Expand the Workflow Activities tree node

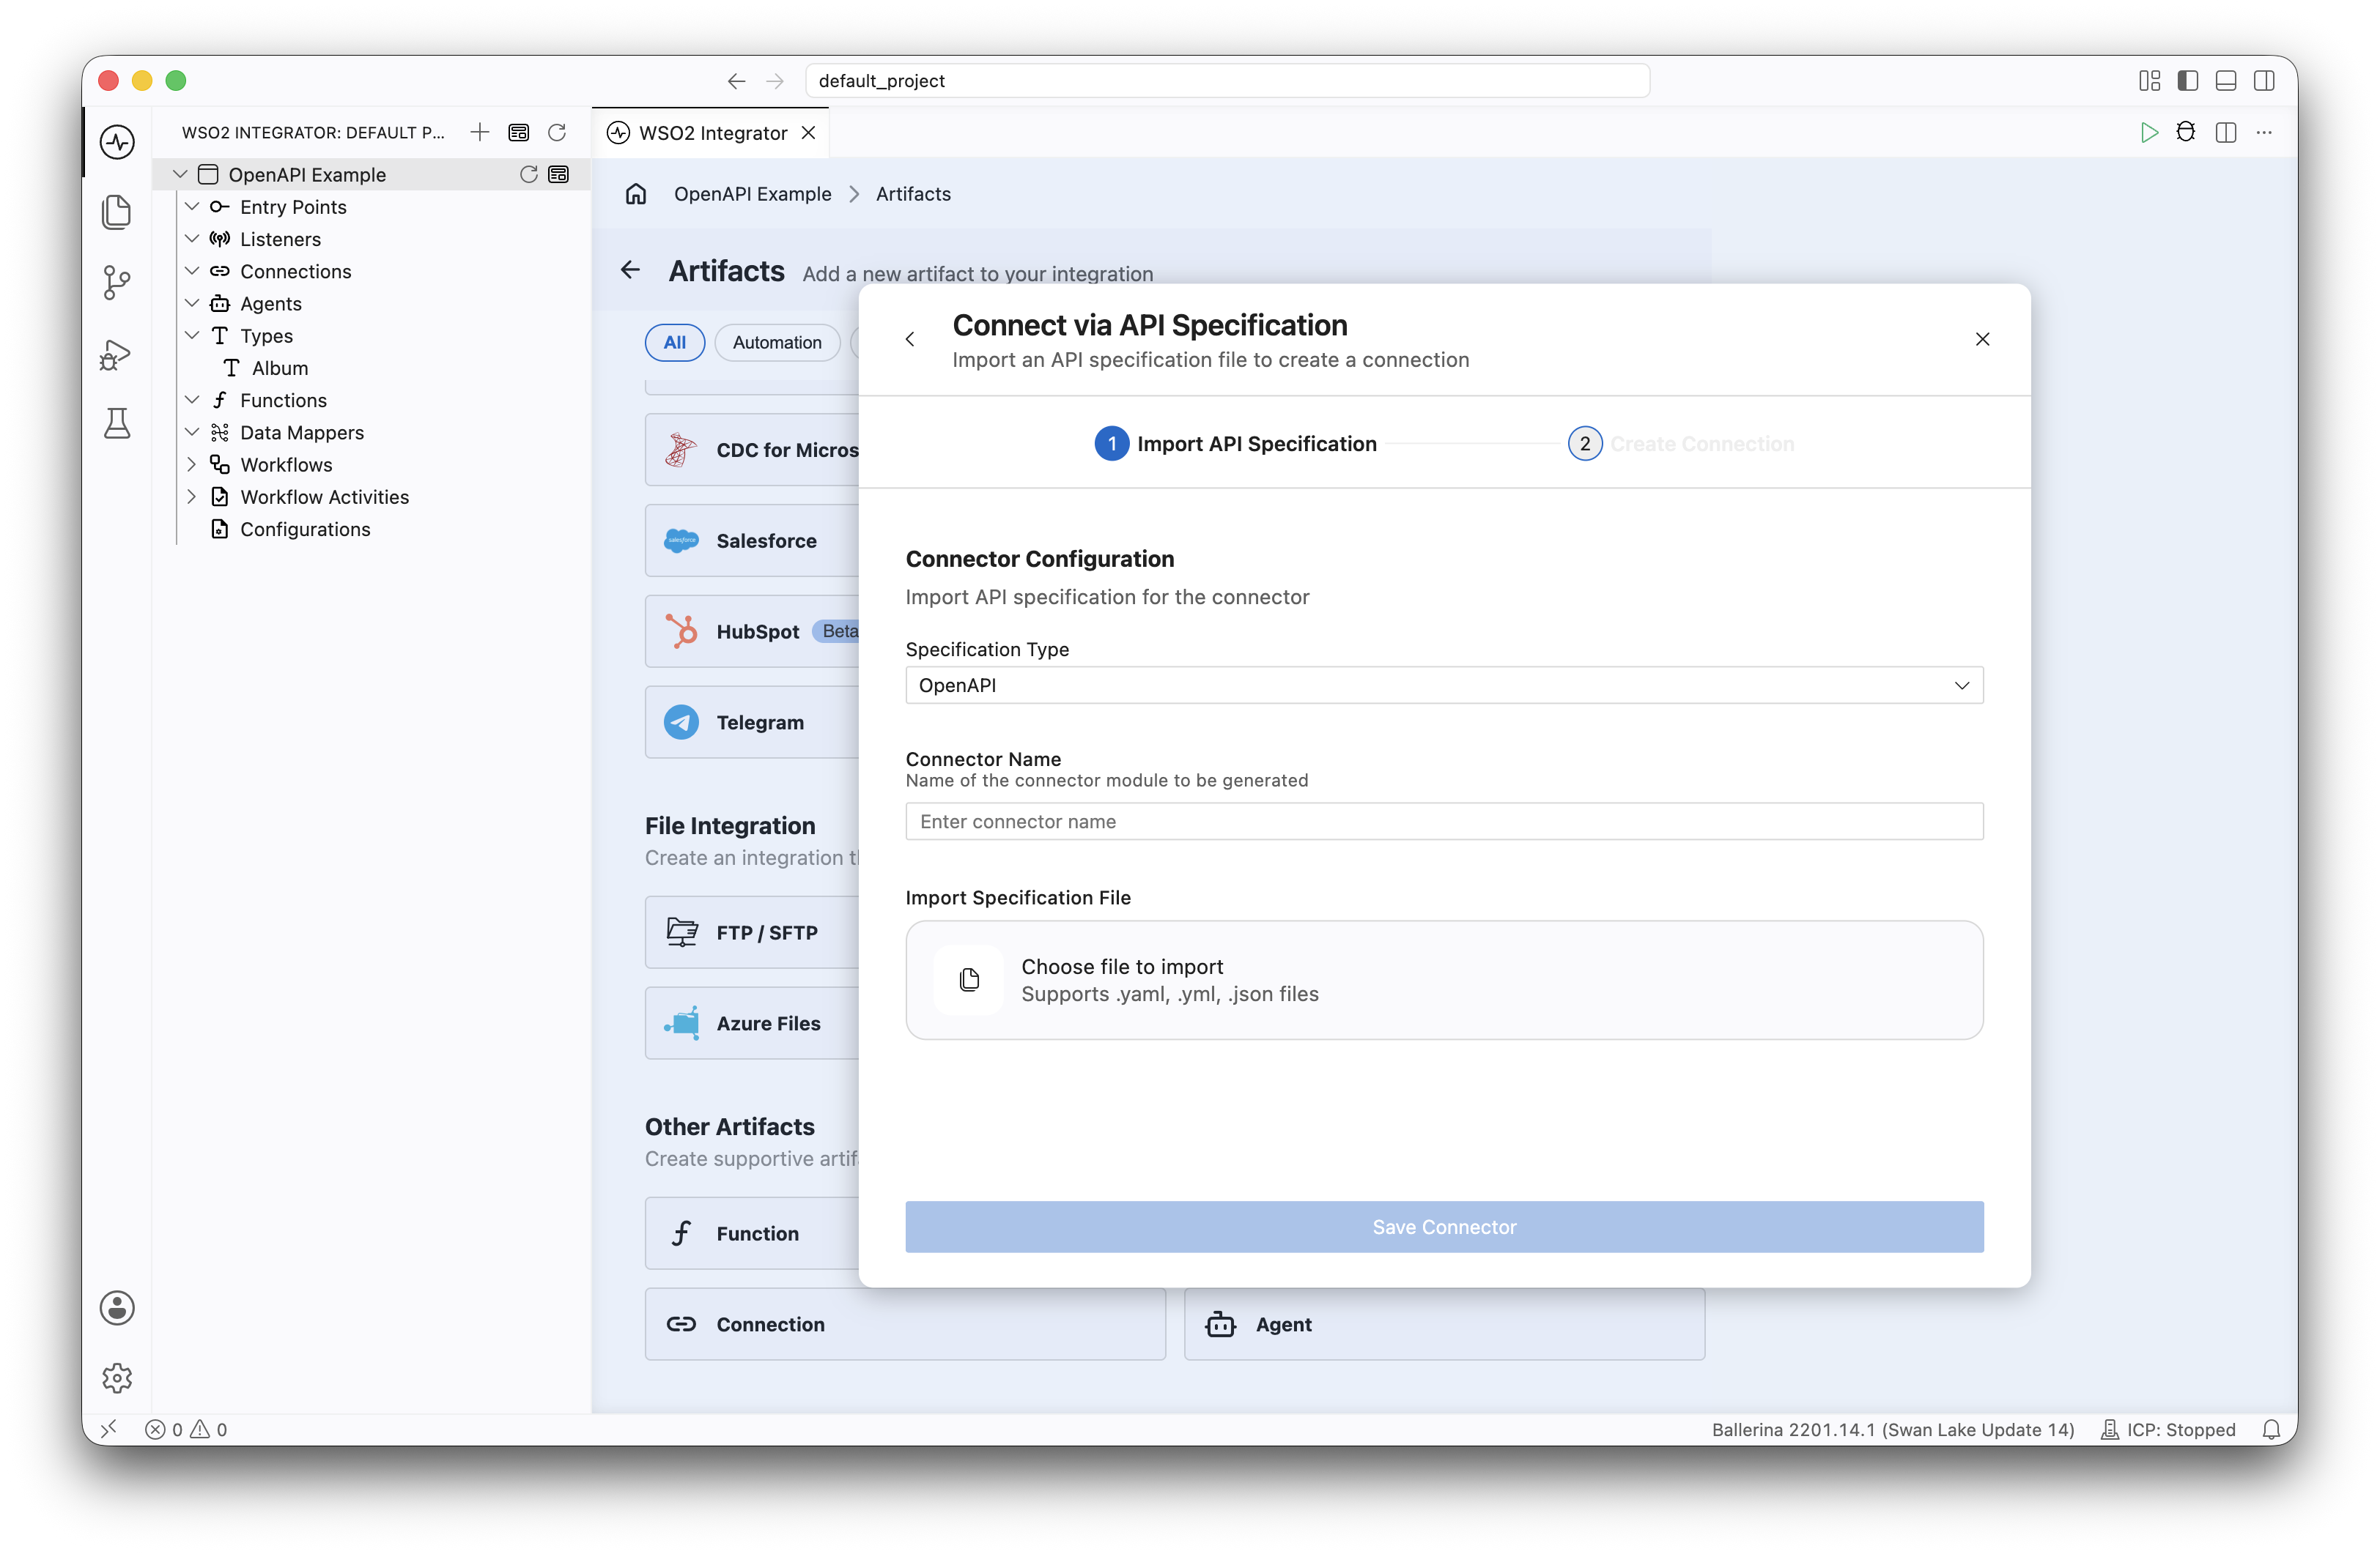(192, 497)
